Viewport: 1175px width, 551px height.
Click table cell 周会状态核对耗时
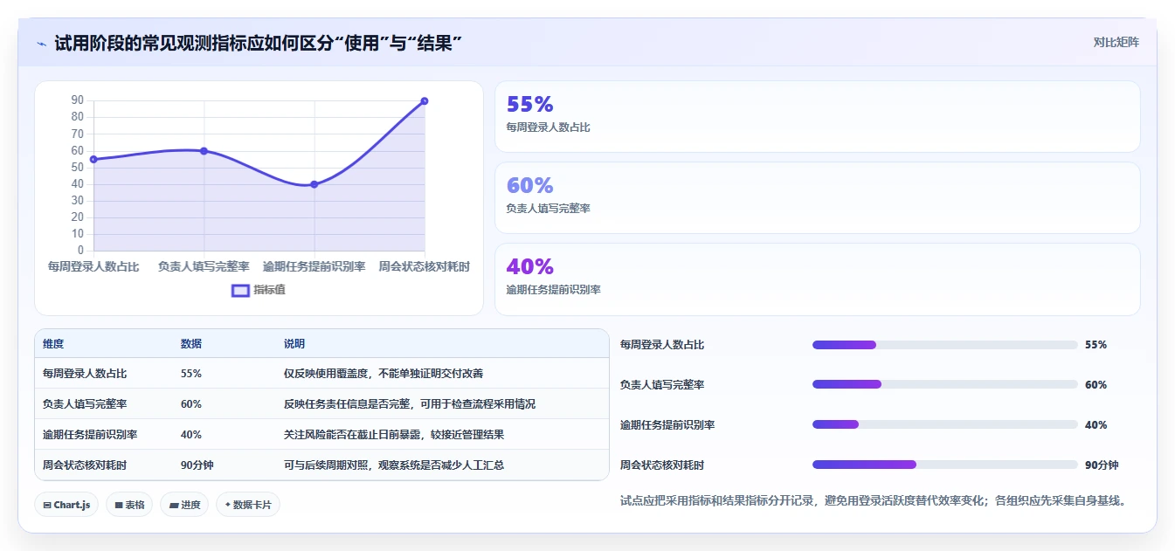pos(85,465)
